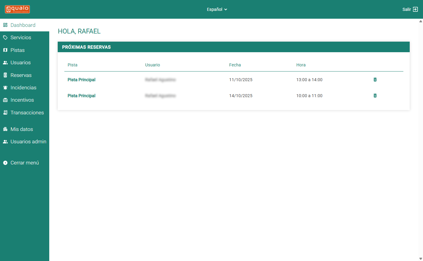Image resolution: width=423 pixels, height=261 pixels.
Task: Click the Incidencias alarm bell icon
Action: [x=5, y=88]
